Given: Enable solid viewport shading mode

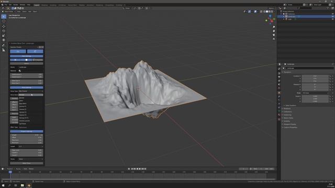Looking at the screenshot, I should pyautogui.click(x=266, y=11).
